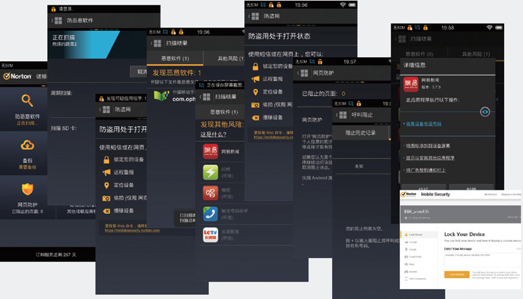Switch to 其他风险 (1) tab in 19:58 screen
Image resolution: width=523 pixels, height=299 pixels.
(476, 54)
